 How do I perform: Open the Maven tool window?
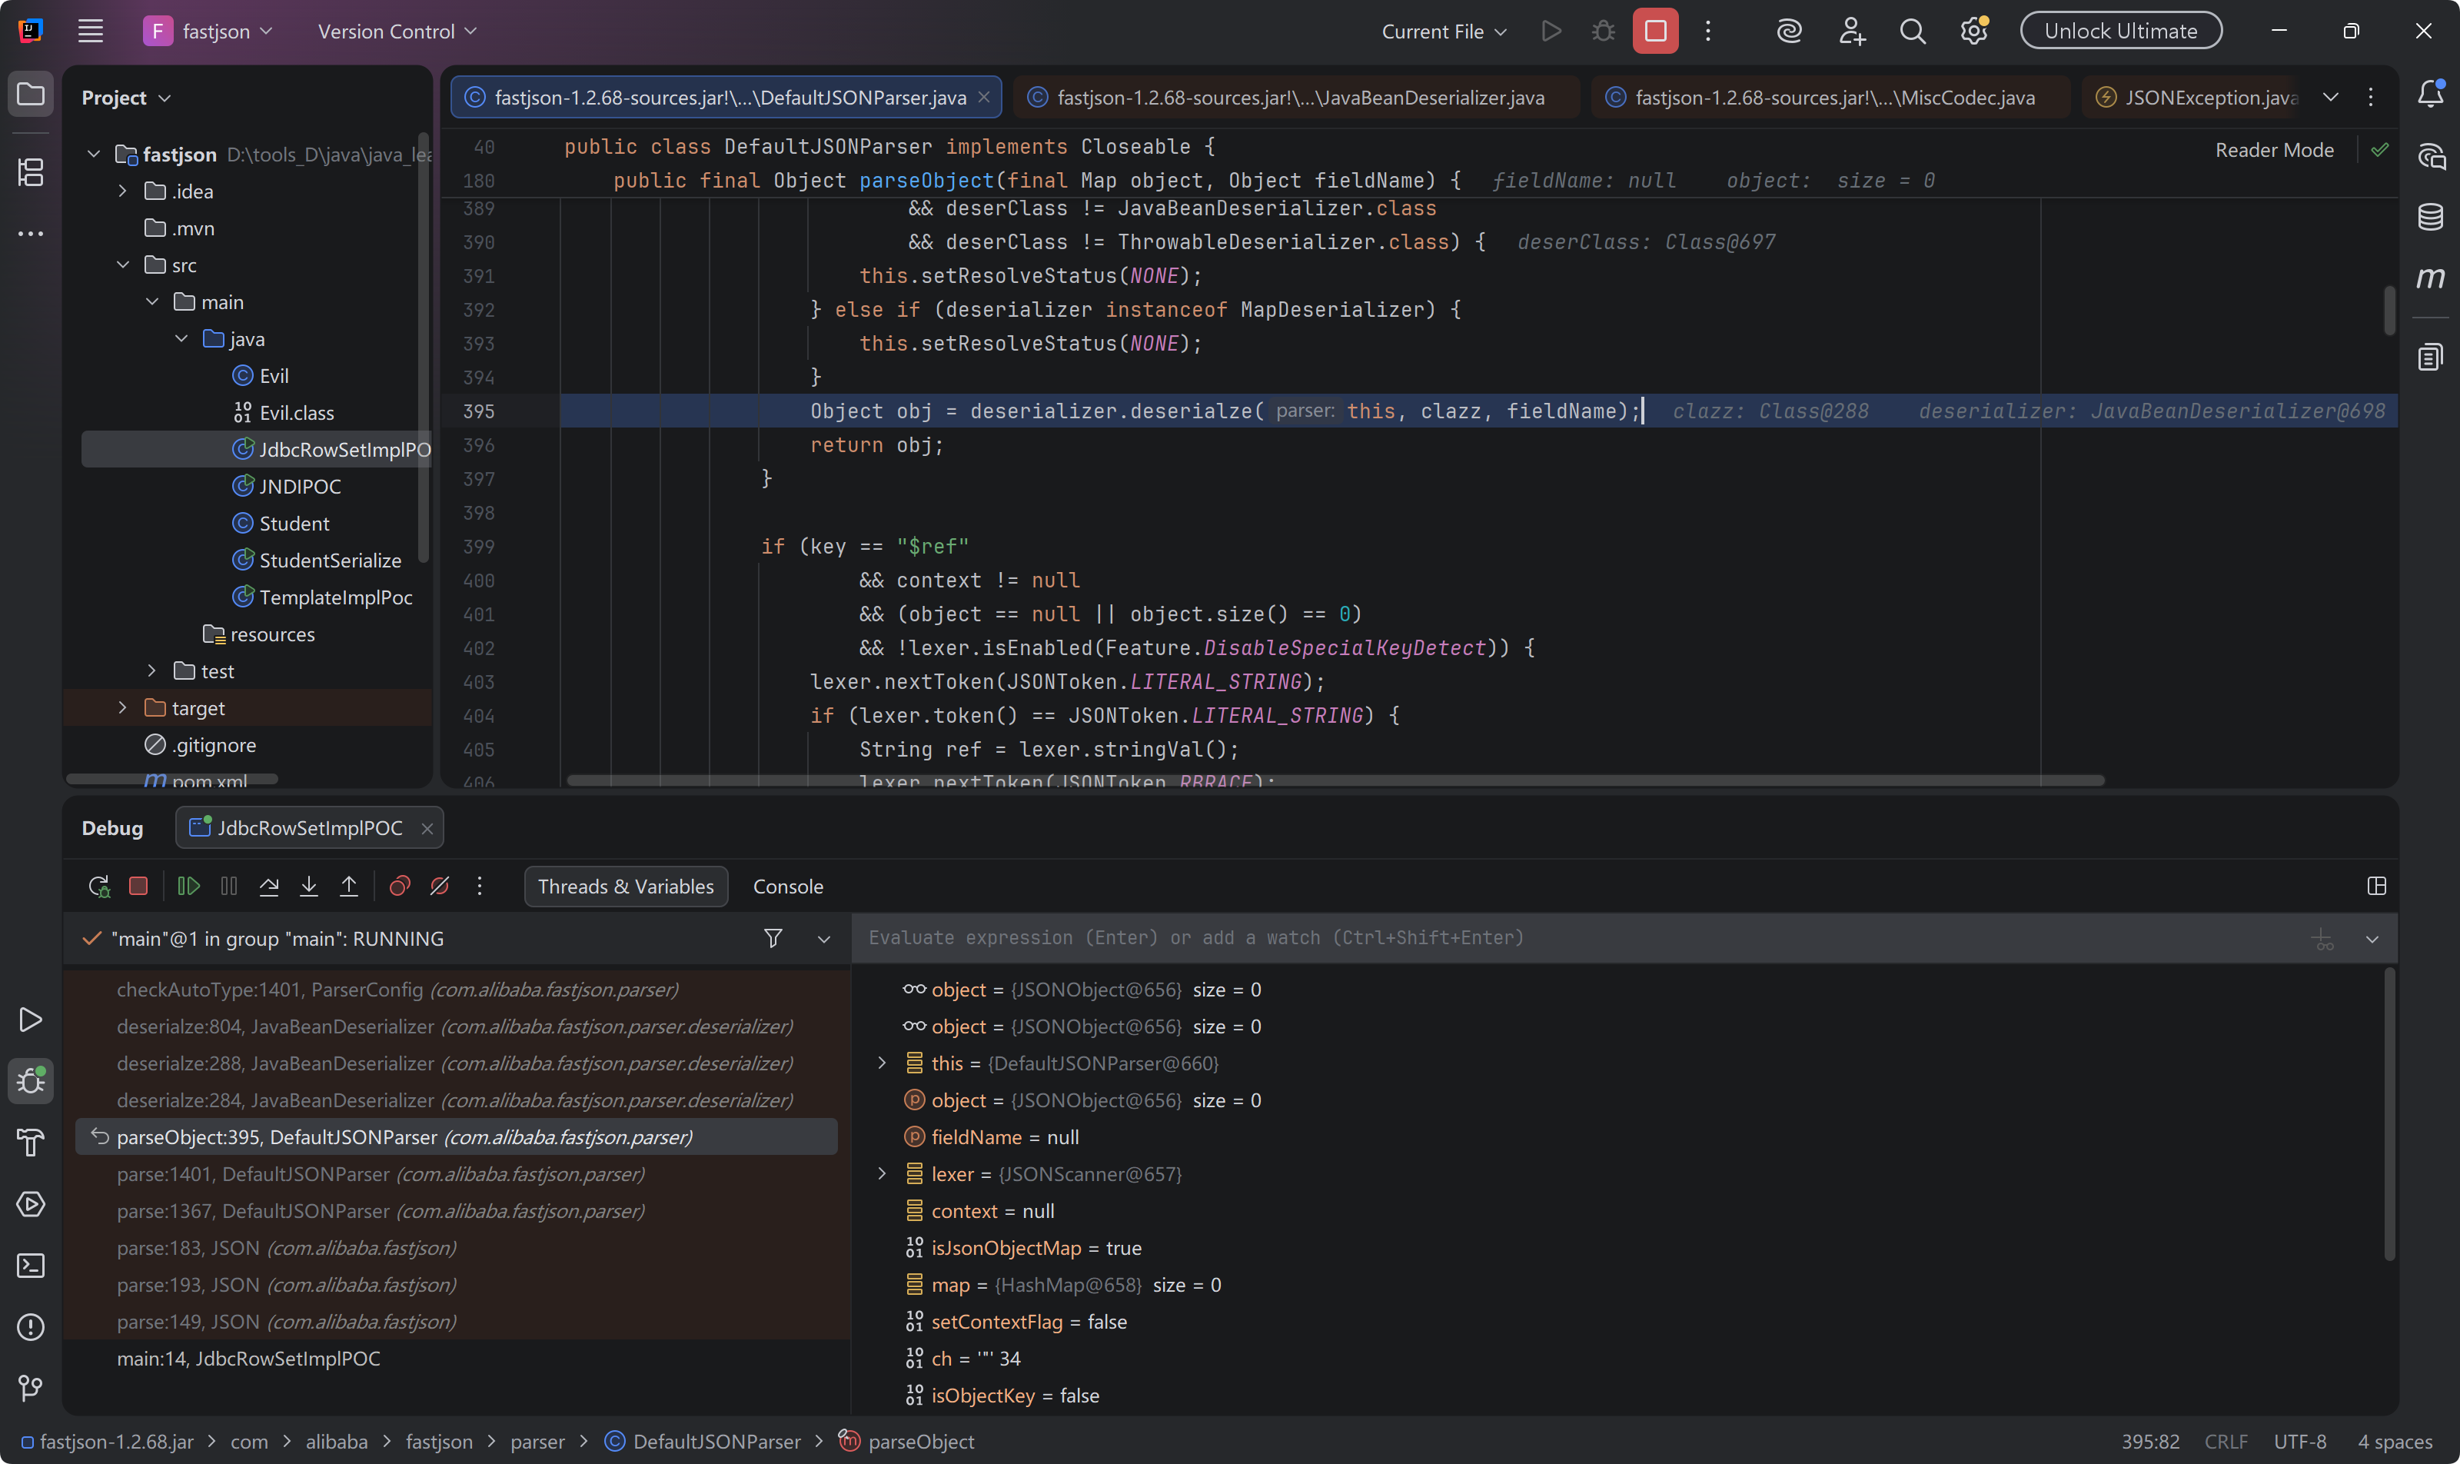point(2431,278)
